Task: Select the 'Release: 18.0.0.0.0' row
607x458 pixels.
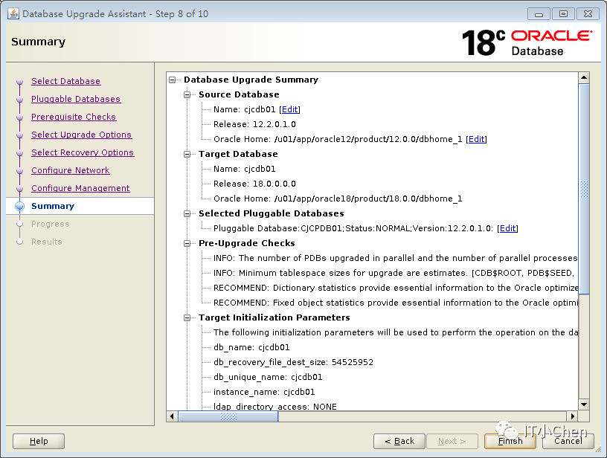Action: coord(254,184)
